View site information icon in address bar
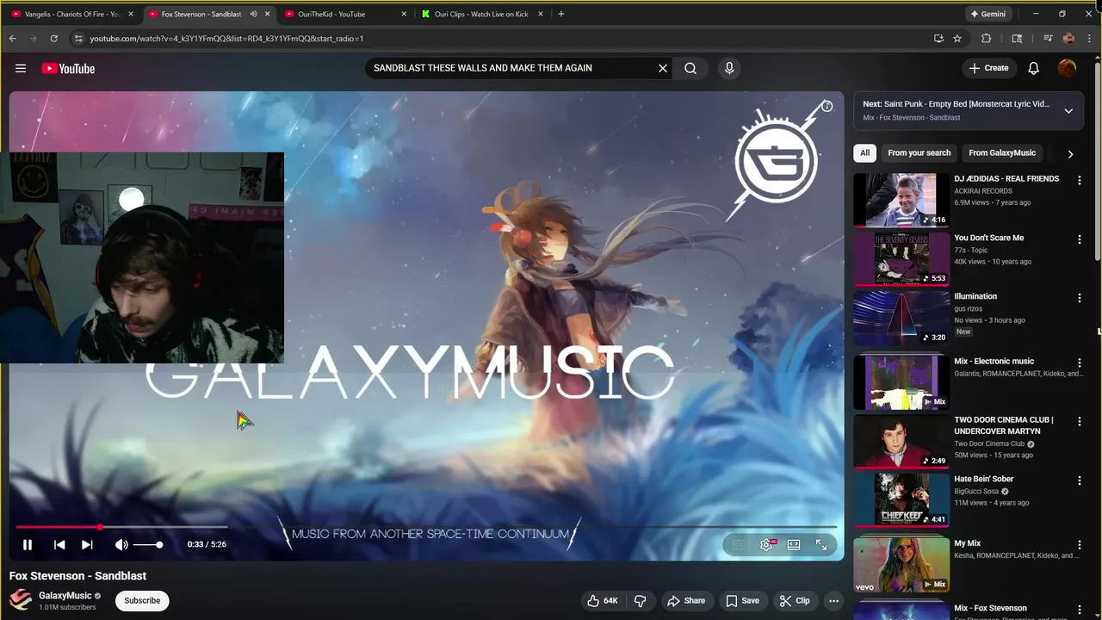The height and width of the screenshot is (620, 1102). [78, 38]
